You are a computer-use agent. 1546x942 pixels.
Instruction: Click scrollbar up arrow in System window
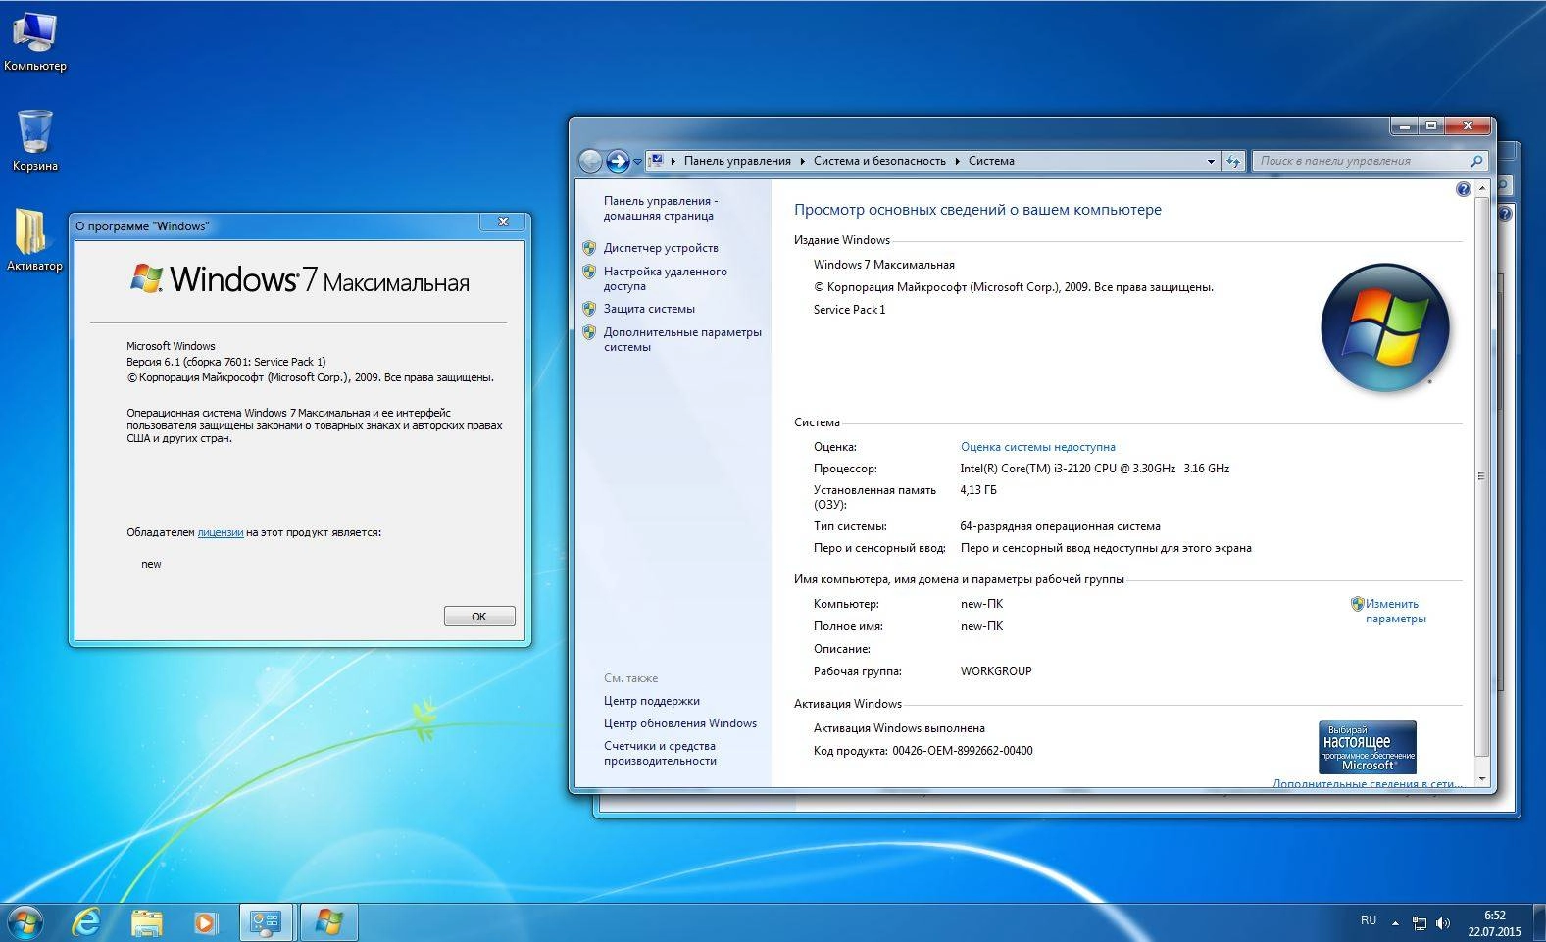click(x=1481, y=188)
